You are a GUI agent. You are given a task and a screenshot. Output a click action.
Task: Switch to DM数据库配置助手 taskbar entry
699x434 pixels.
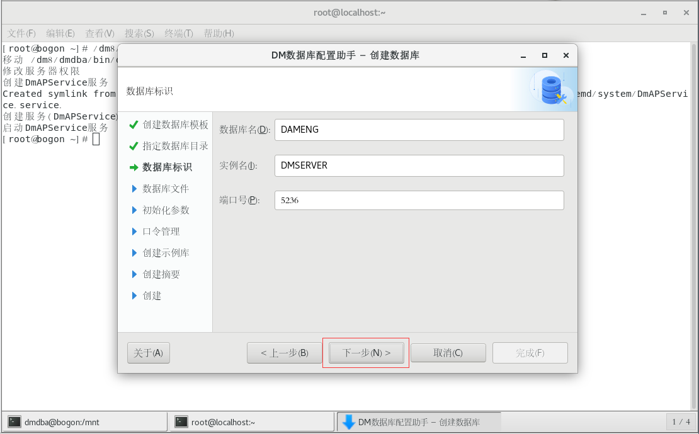tap(419, 422)
